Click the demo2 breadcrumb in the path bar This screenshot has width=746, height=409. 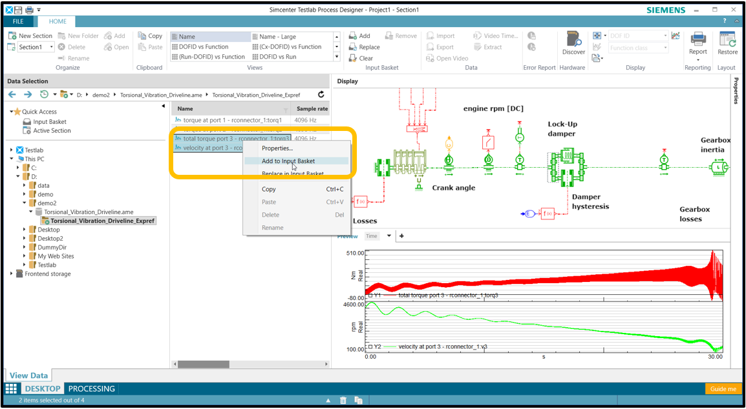pos(101,95)
